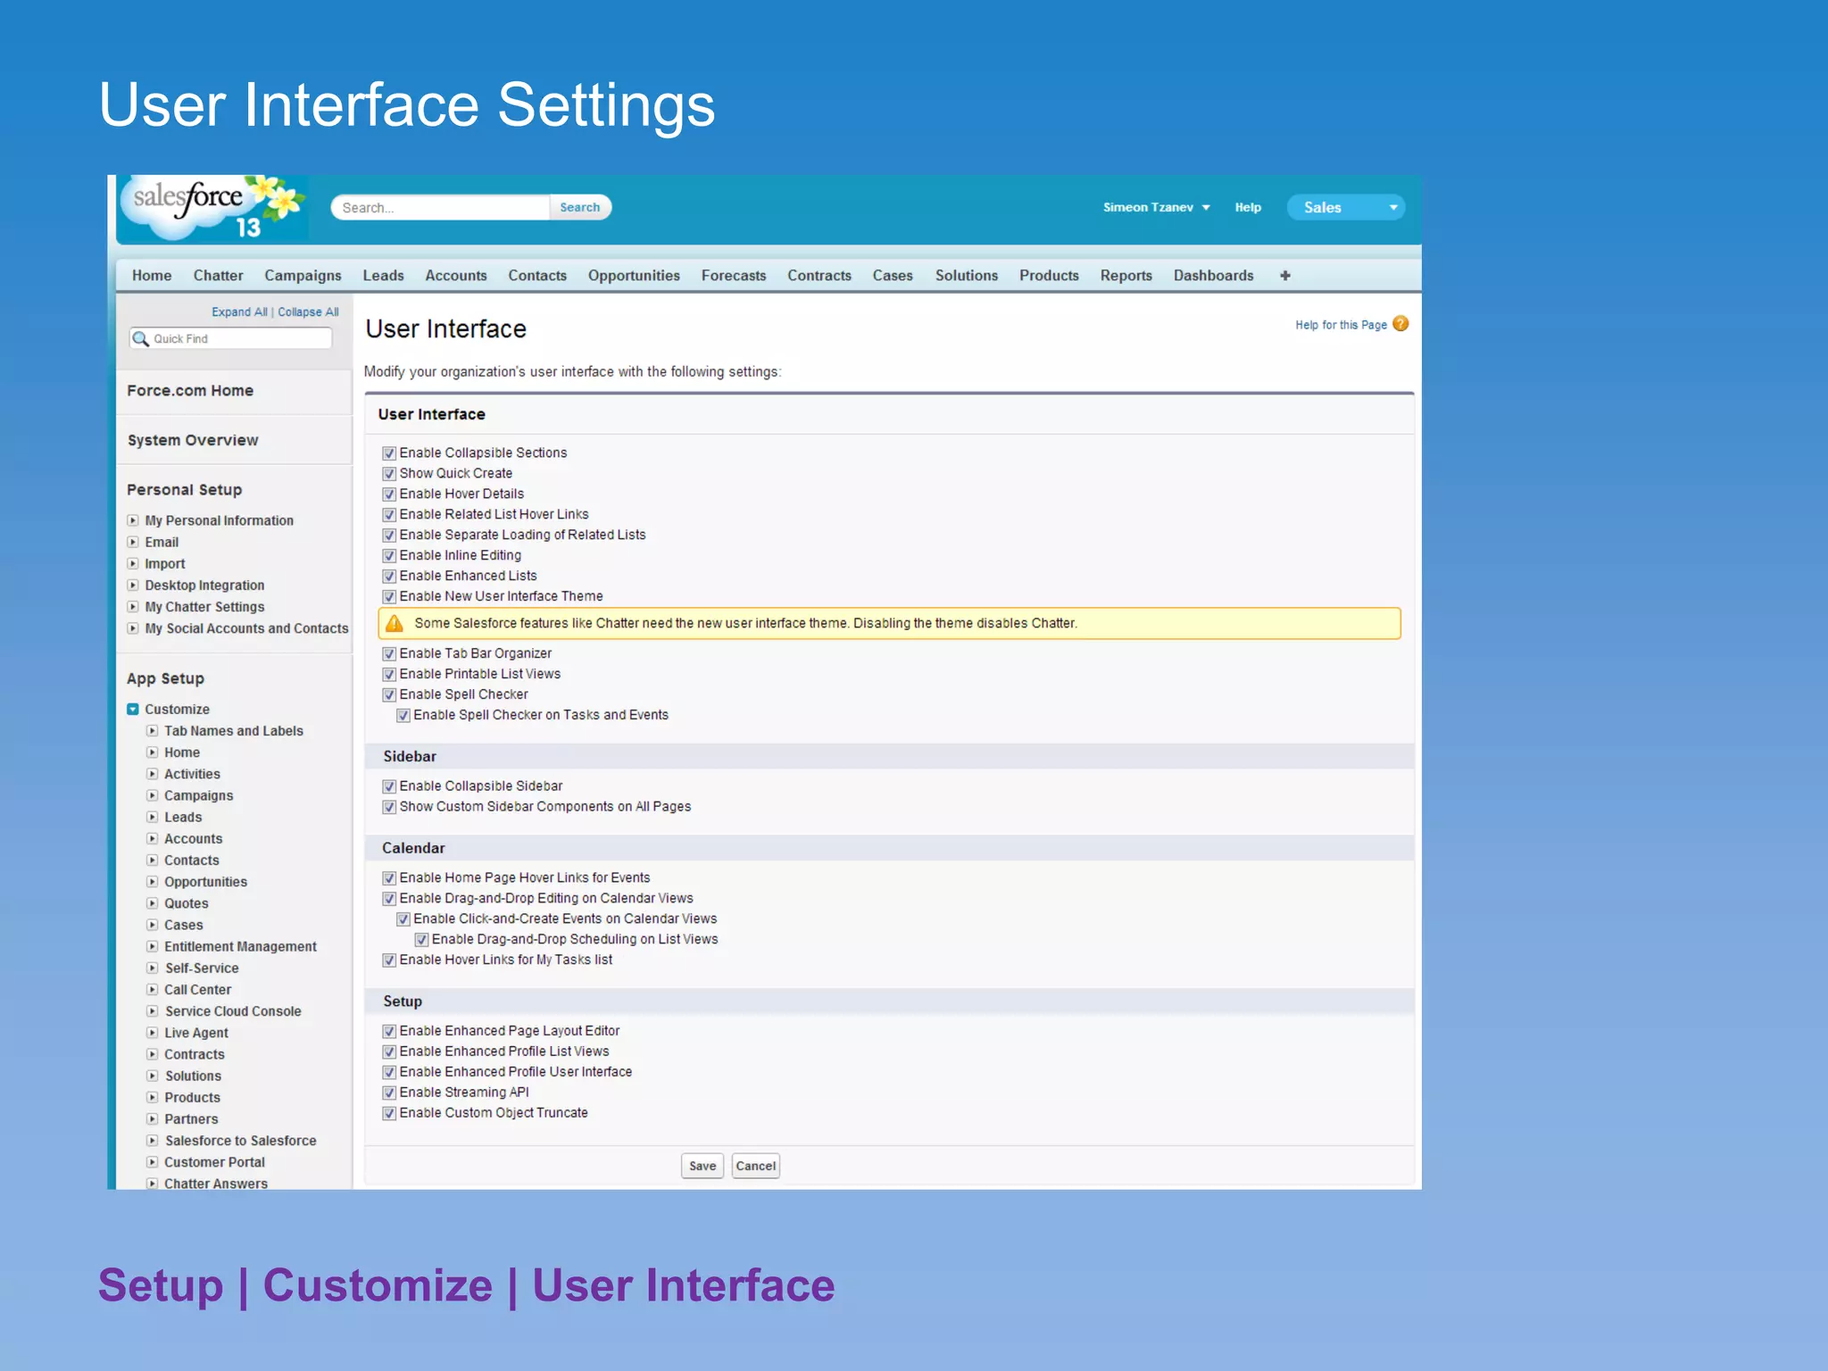Uncheck Show Quick Create
The width and height of the screenshot is (1828, 1371).
(389, 474)
